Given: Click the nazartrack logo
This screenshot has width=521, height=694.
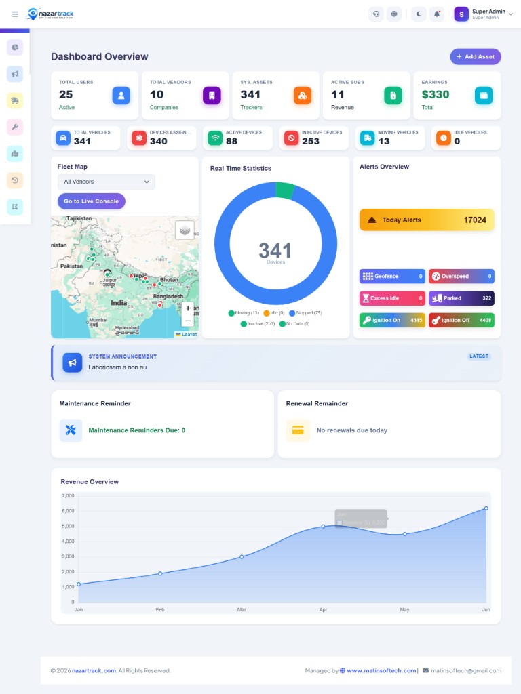Looking at the screenshot, I should [50, 14].
